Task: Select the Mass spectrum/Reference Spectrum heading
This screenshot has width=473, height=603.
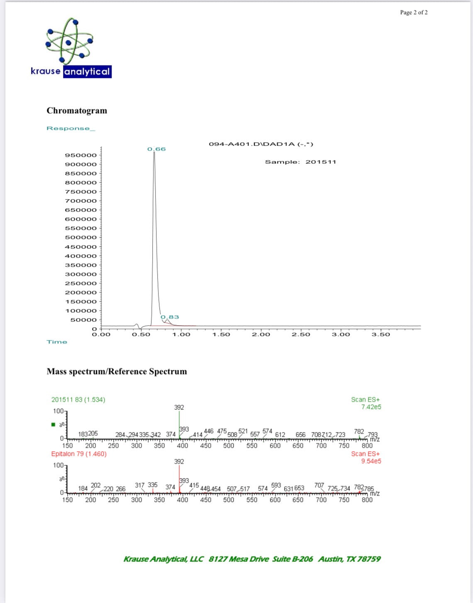Action: 117,372
